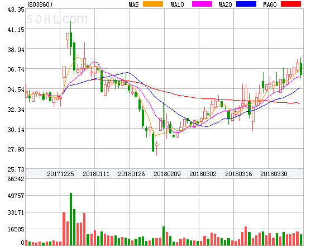The height and width of the screenshot is (246, 335).
Task: Click the 33171 volume axis label
Action: 16,212
